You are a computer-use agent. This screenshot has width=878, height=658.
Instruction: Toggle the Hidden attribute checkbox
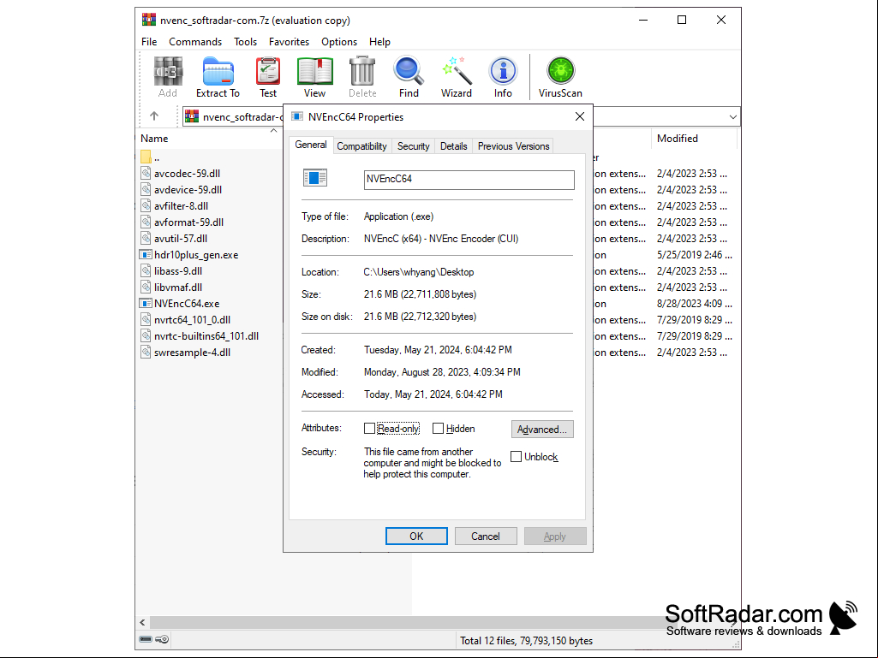438,429
